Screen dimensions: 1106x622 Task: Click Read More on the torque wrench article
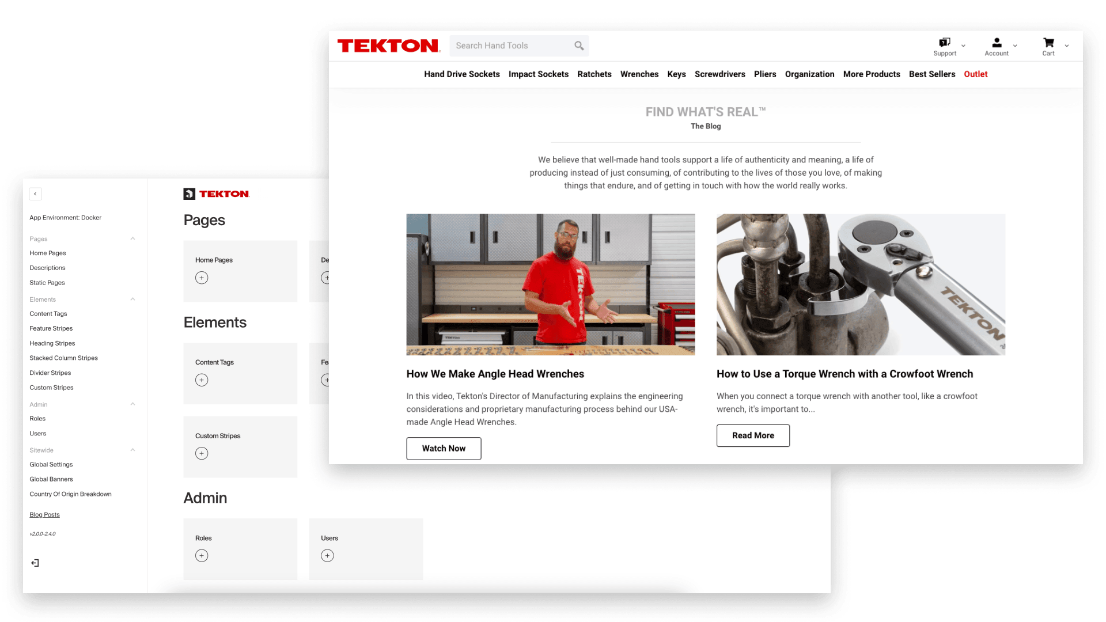point(753,435)
